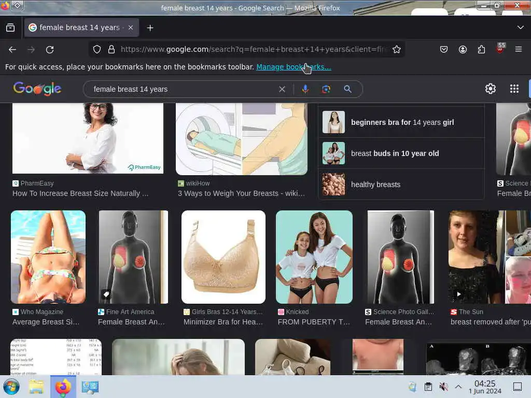
Task: Click the wikiHow MRI illustration thumbnail
Action: click(x=242, y=139)
